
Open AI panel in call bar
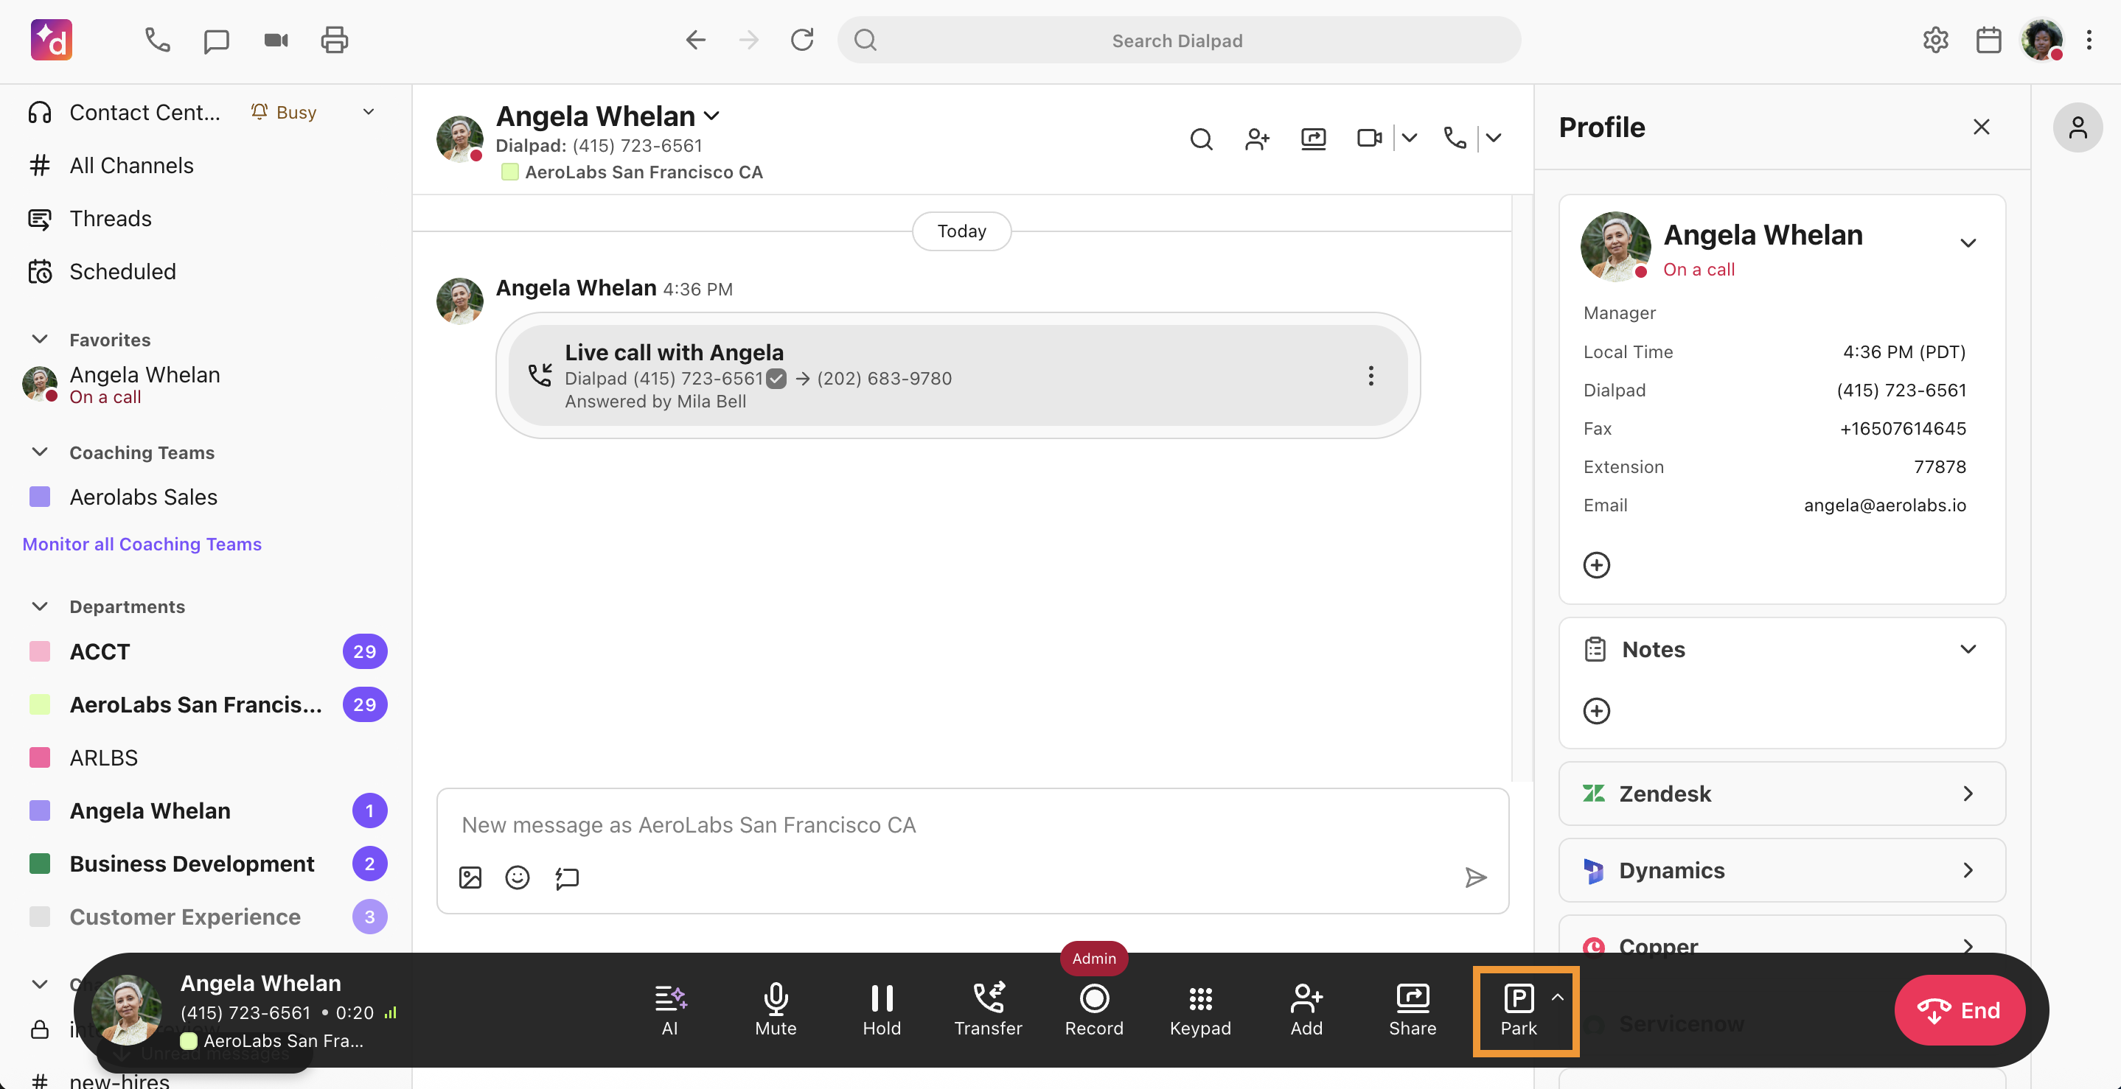pyautogui.click(x=670, y=1010)
